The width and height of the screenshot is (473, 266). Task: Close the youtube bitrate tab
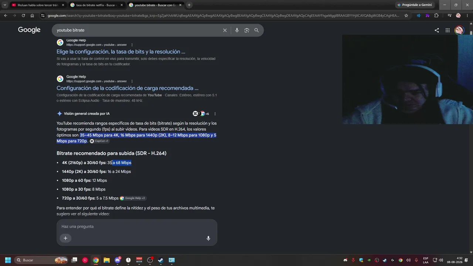click(180, 5)
